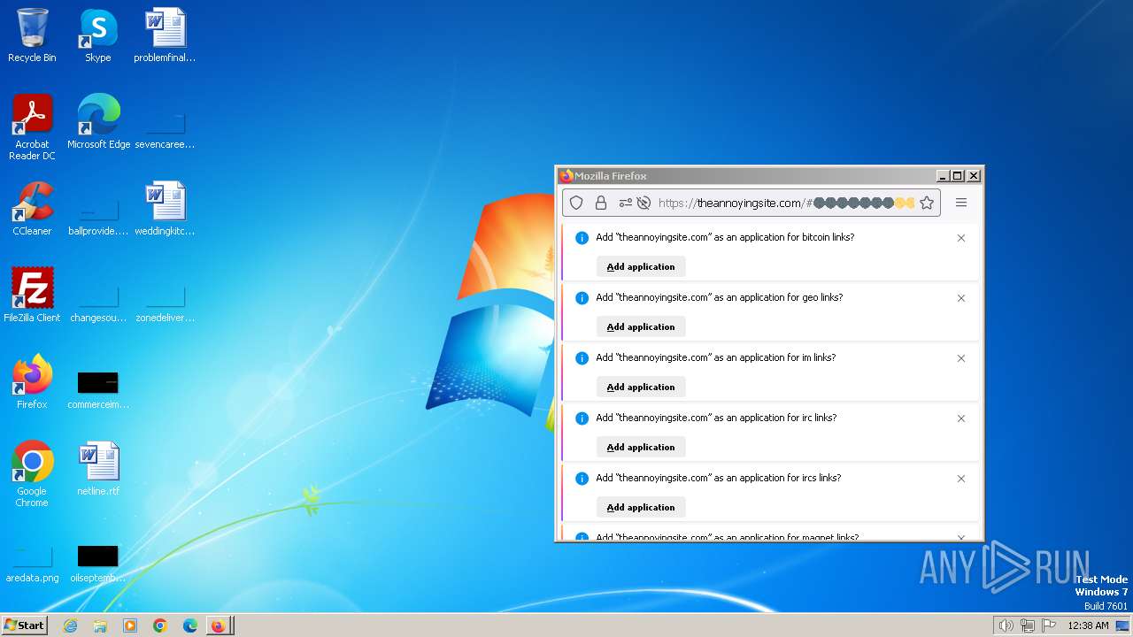This screenshot has width=1133, height=637.
Task: Select the Acrobat Reader DC shortcut
Action: coord(32,127)
